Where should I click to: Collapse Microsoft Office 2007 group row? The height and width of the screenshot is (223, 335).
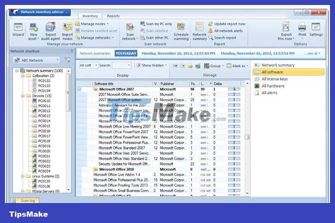click(x=79, y=89)
